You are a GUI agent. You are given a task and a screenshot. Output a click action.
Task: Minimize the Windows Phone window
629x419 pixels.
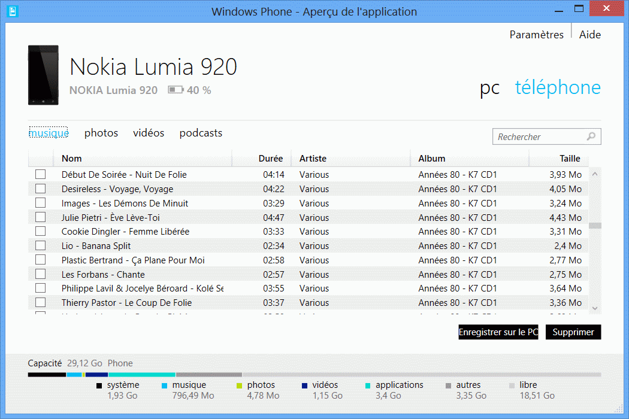pos(559,10)
